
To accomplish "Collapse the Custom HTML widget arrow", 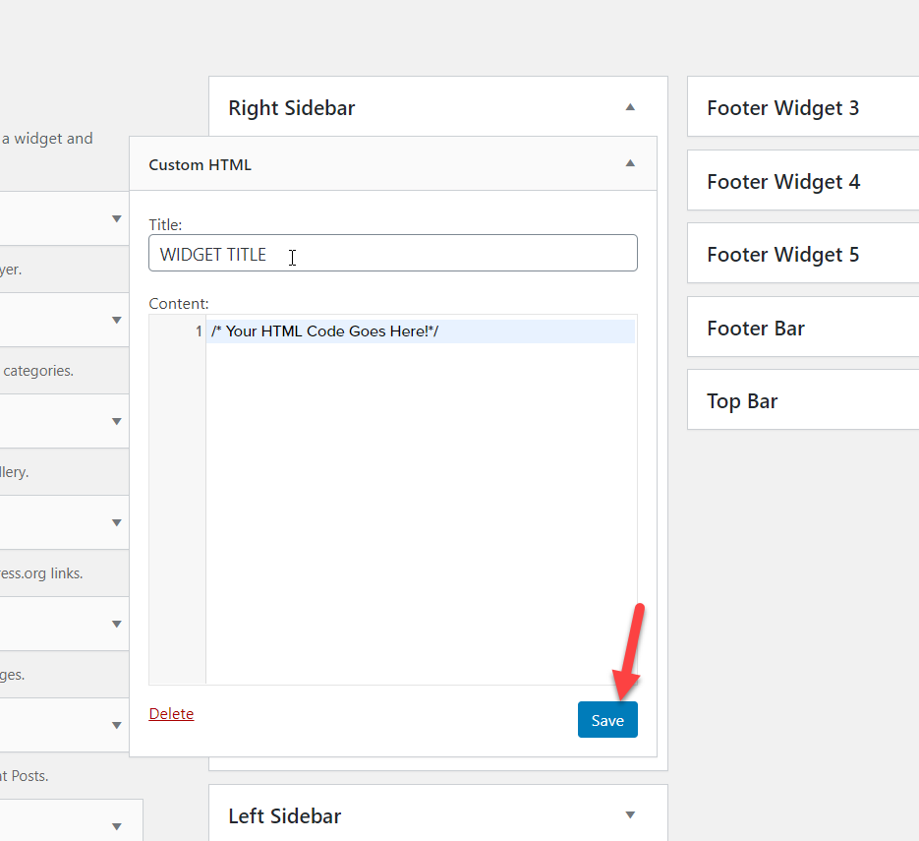I will click(x=630, y=163).
